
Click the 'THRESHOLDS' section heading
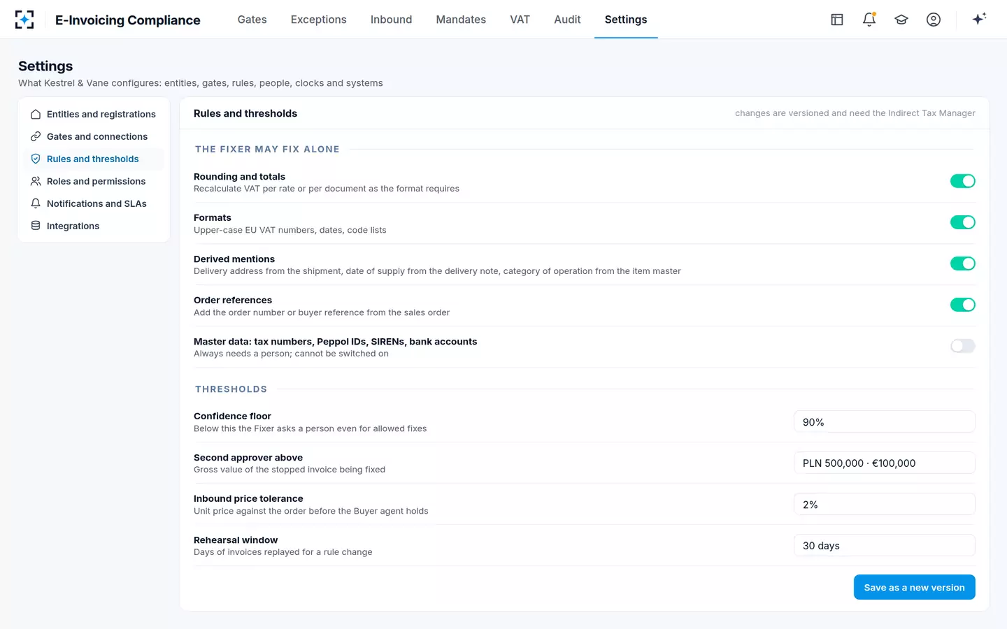tap(231, 389)
